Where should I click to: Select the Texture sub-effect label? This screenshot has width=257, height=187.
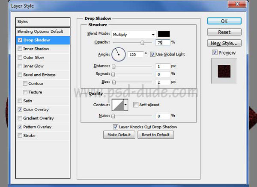[x=35, y=92]
